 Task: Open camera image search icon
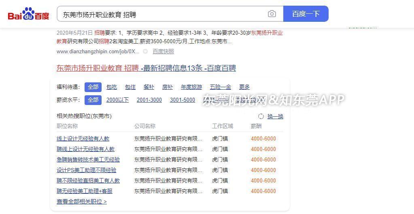click(x=272, y=14)
